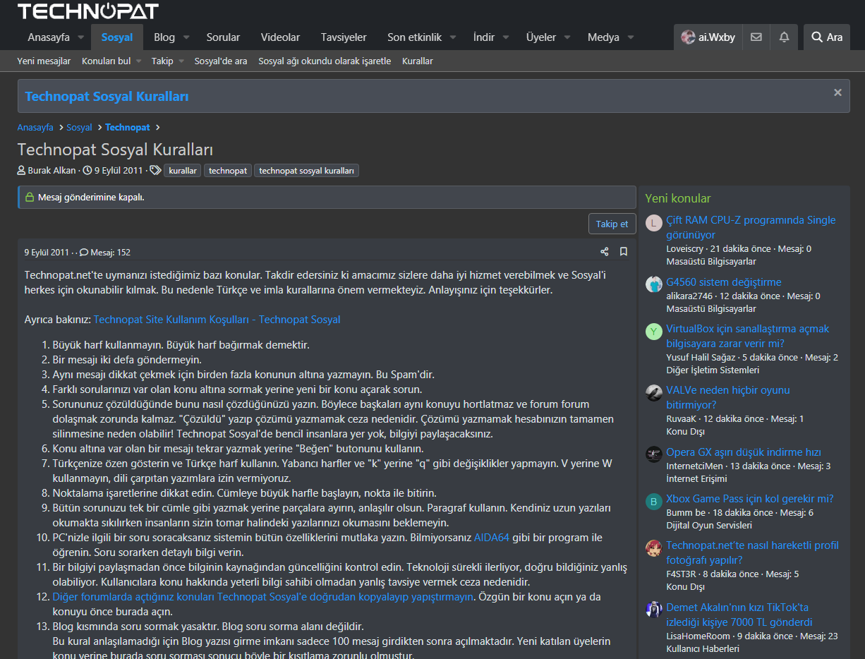Open Kurallar in the sub-navigation
The width and height of the screenshot is (865, 659).
point(418,61)
